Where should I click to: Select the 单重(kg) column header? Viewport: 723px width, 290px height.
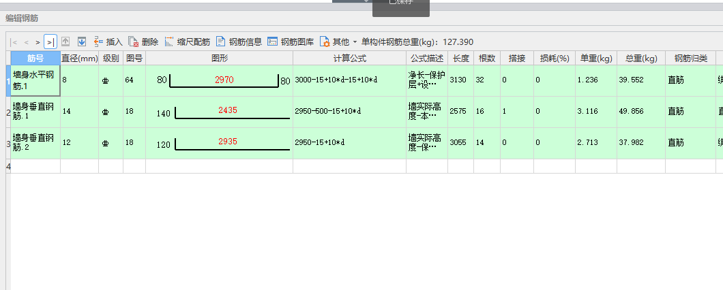point(596,58)
